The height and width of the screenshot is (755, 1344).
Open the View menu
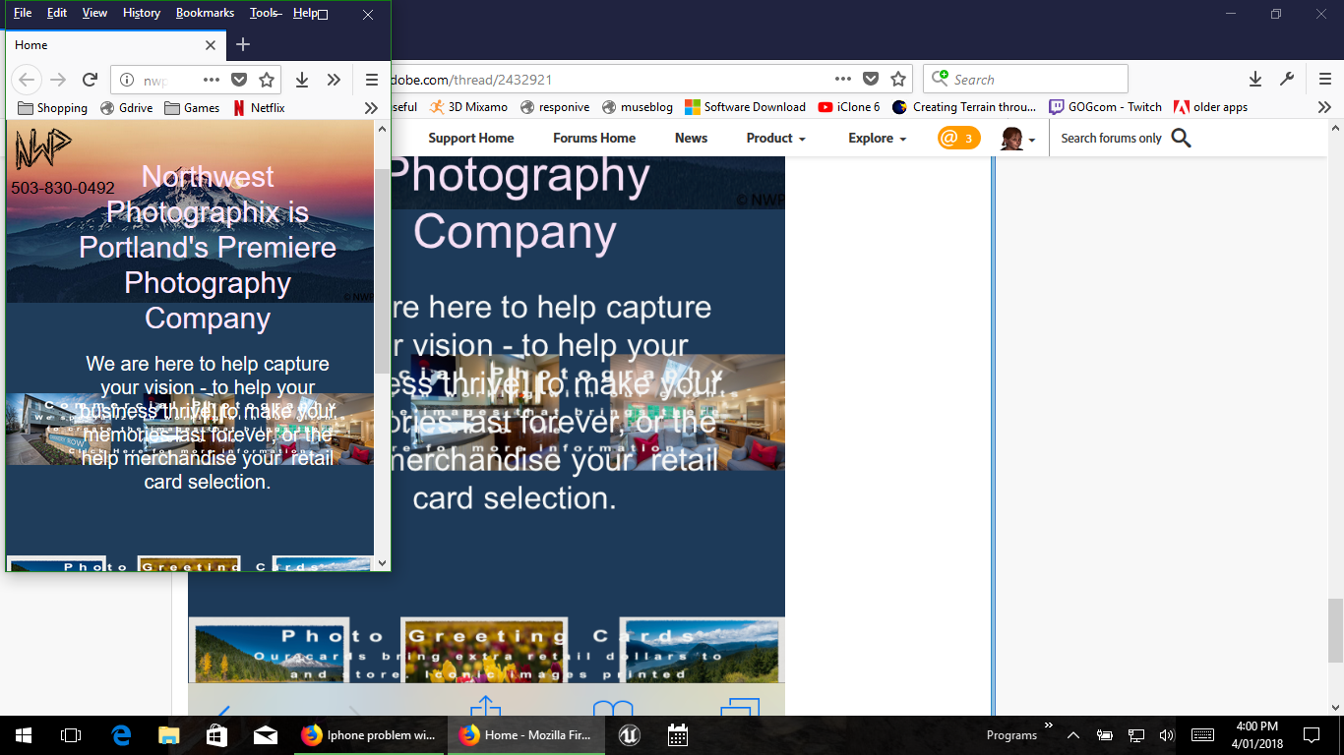tap(94, 13)
